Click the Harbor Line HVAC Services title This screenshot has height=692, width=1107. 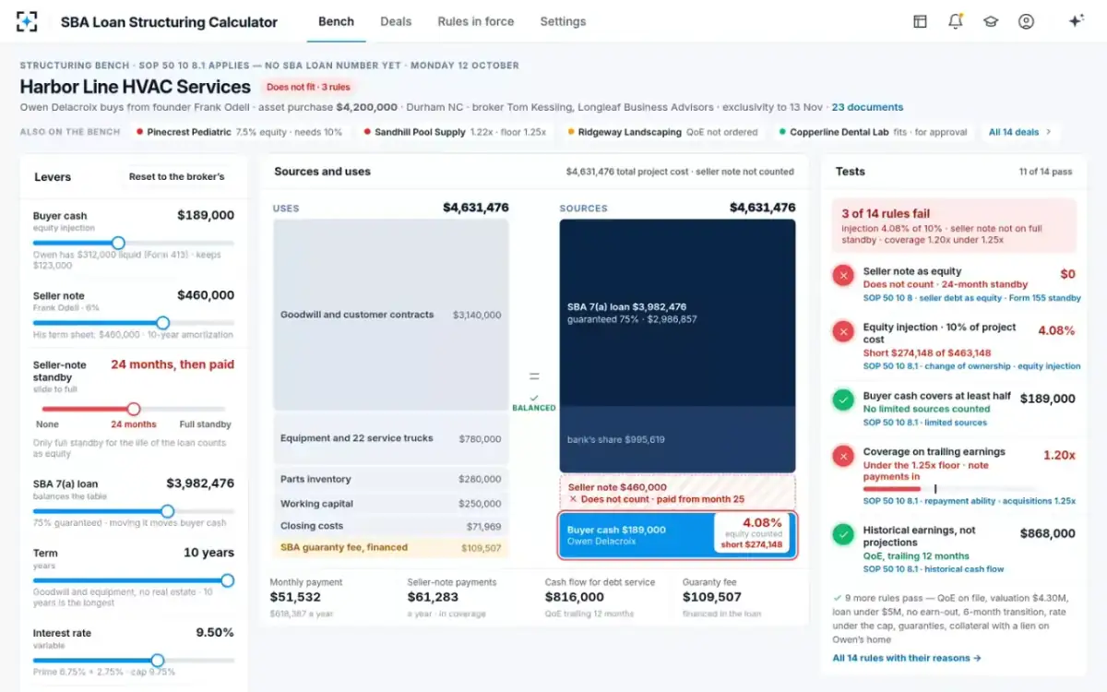point(136,87)
